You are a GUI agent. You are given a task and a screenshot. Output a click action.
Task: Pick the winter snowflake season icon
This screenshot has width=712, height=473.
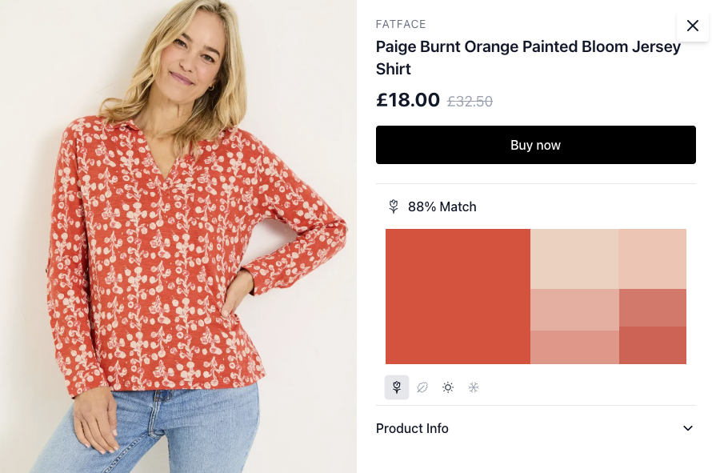(474, 387)
